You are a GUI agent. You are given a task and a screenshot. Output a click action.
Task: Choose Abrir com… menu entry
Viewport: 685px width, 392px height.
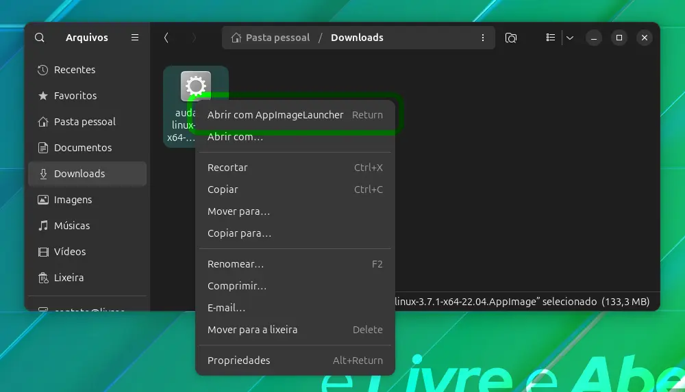pos(295,137)
